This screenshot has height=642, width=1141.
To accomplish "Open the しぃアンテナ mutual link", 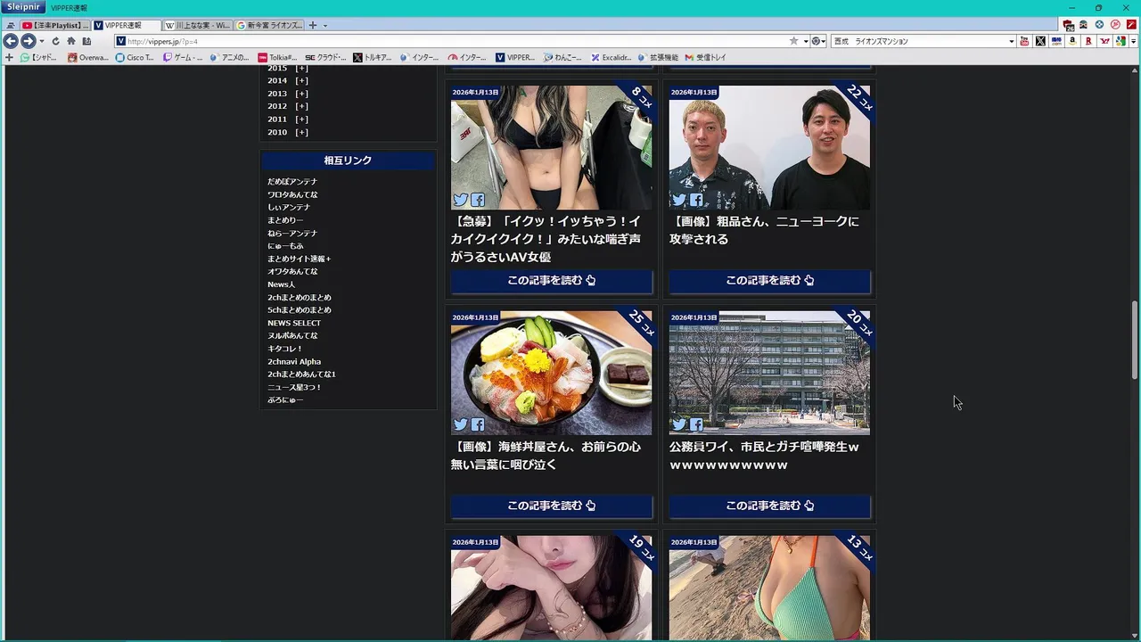I will pyautogui.click(x=289, y=207).
